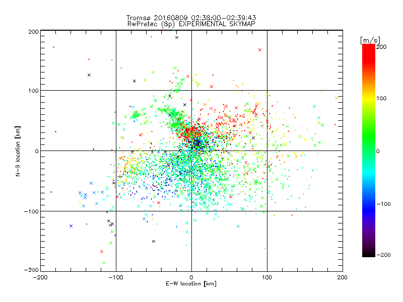Click the x-axis tick label '200'
This screenshot has height=302, width=403.
343,277
